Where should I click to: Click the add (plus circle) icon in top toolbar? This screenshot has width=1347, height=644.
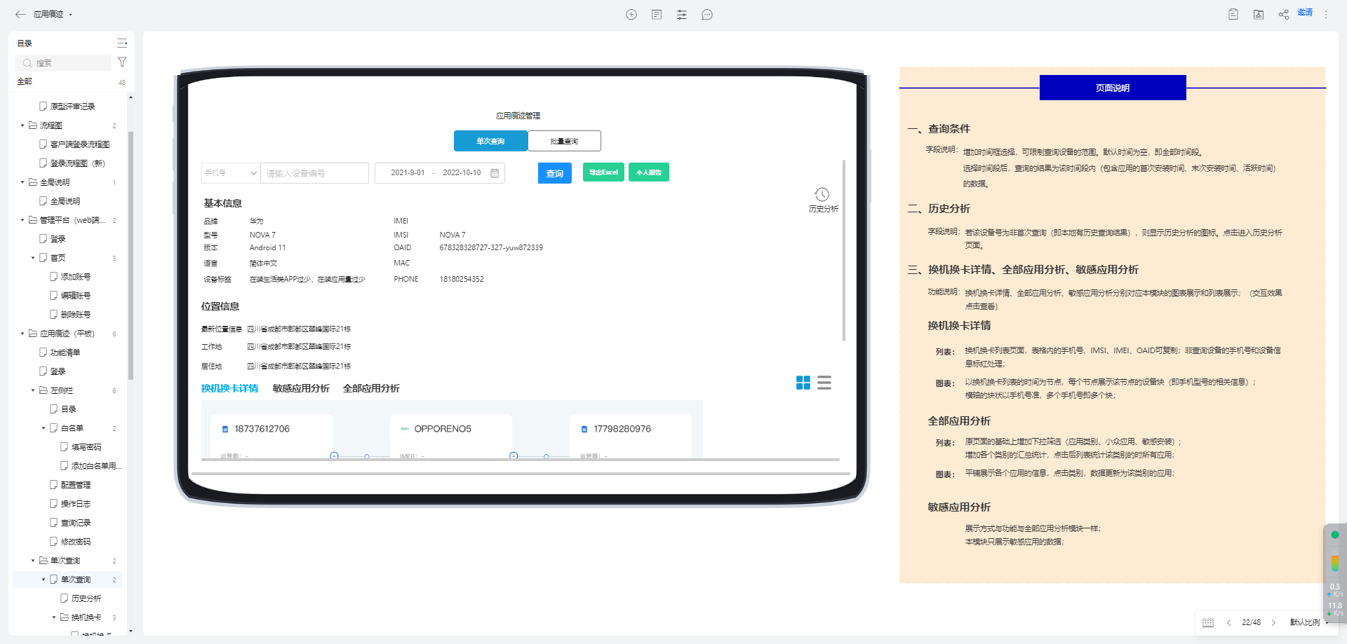pyautogui.click(x=631, y=15)
